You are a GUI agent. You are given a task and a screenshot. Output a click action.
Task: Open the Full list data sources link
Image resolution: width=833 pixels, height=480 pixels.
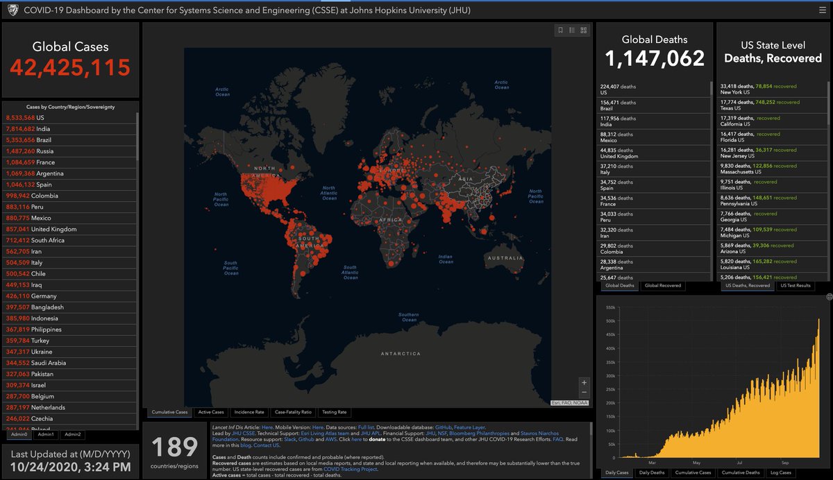[367, 427]
